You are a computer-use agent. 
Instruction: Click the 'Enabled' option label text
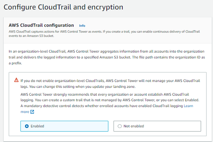pyautogui.click(x=37, y=126)
